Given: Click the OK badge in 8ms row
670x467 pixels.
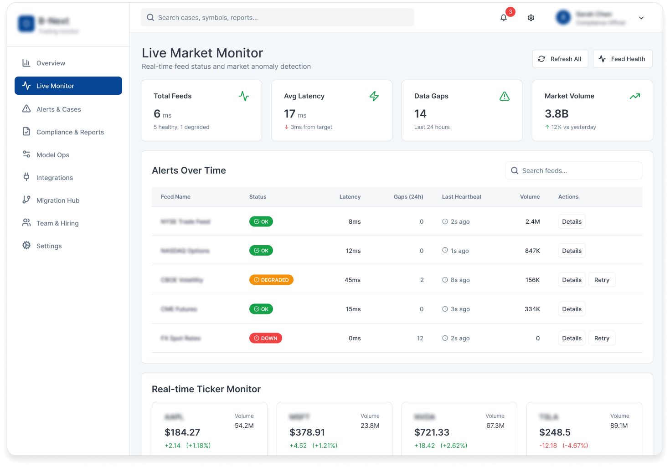Looking at the screenshot, I should tap(261, 221).
